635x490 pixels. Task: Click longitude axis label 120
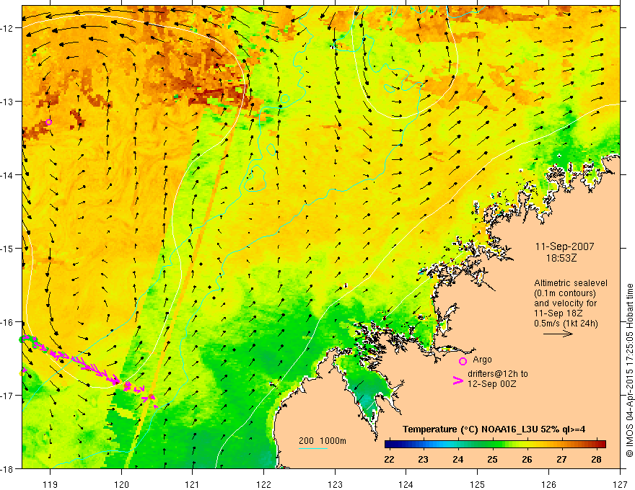[121, 484]
